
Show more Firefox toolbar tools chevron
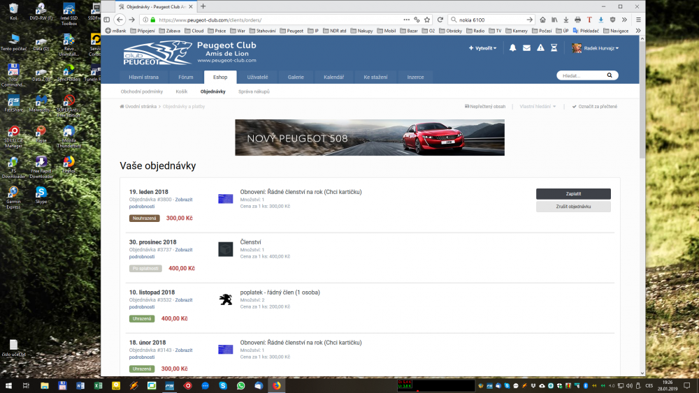click(624, 20)
